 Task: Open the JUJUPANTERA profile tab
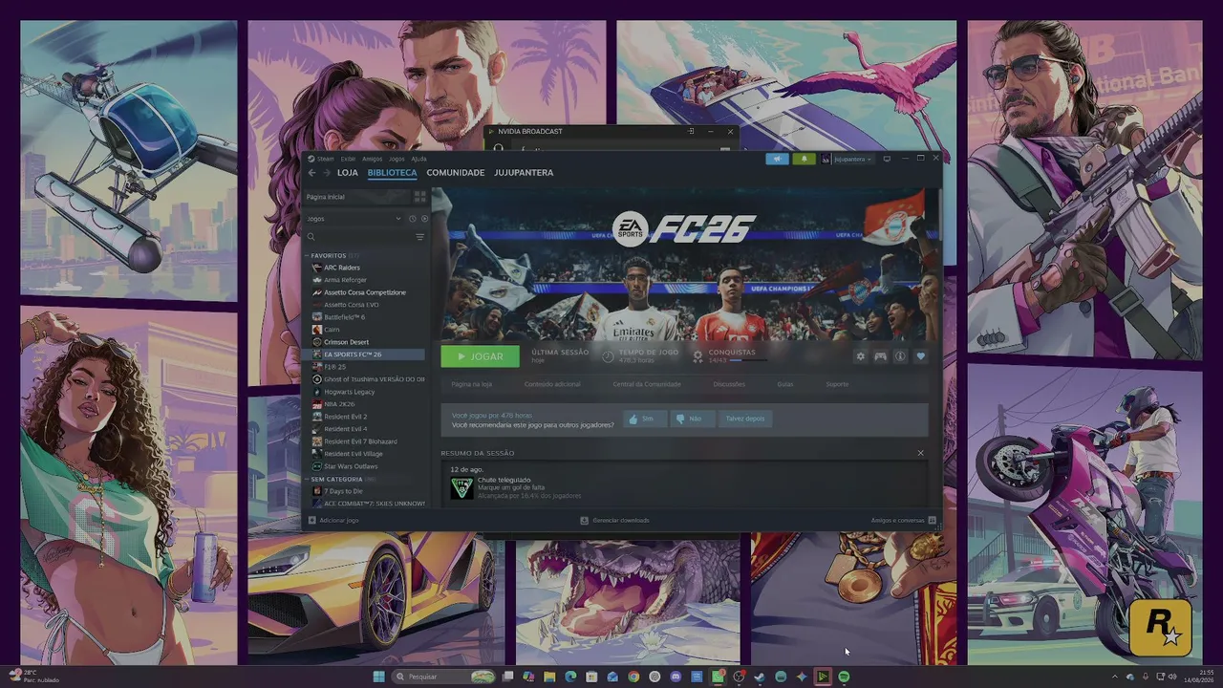tap(524, 173)
